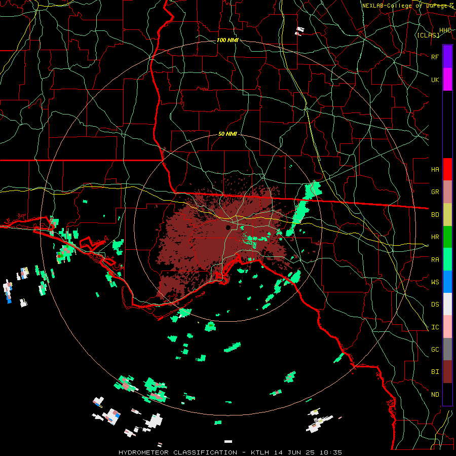Click the black radar site dot at center
Image resolution: width=456 pixels, height=456 pixels.
pos(227,227)
